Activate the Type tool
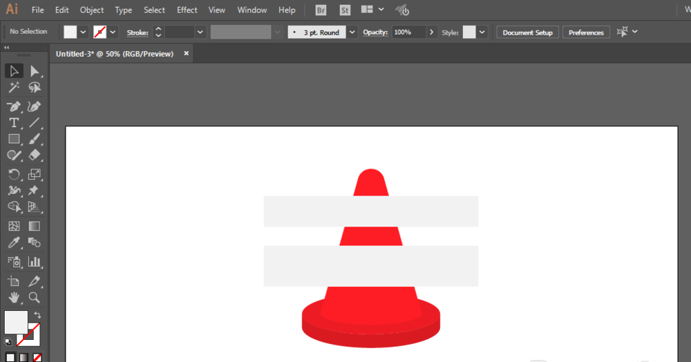 (14, 123)
